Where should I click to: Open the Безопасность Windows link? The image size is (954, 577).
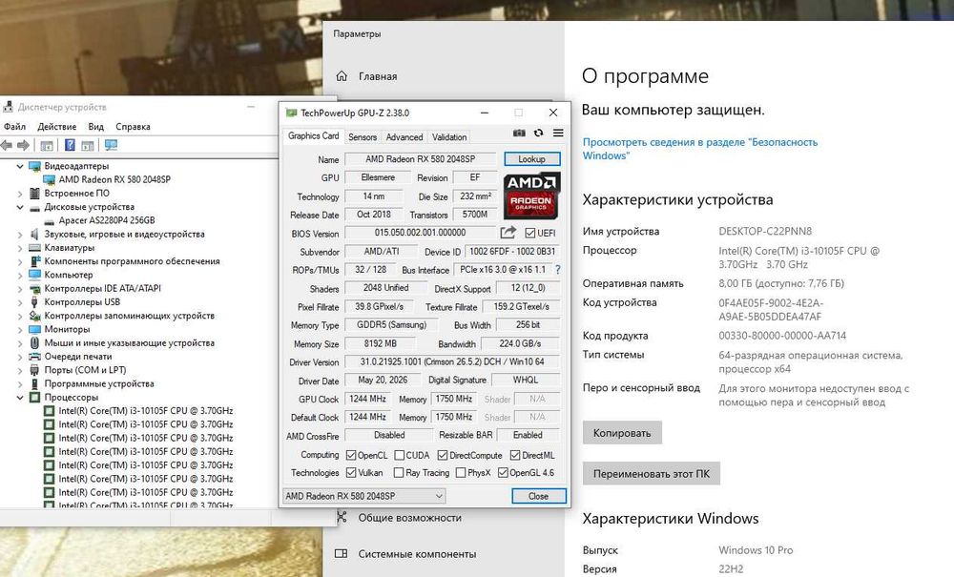pyautogui.click(x=699, y=149)
